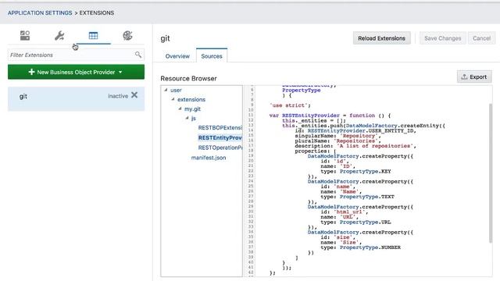
Task: Open the wrench tools extensions tab
Action: [x=59, y=35]
